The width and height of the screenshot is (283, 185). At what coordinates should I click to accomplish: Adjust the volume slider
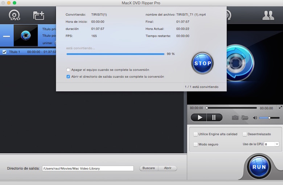[x=269, y=118]
